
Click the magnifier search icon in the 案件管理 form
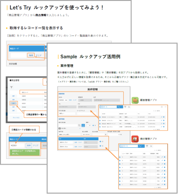coord(79,125)
